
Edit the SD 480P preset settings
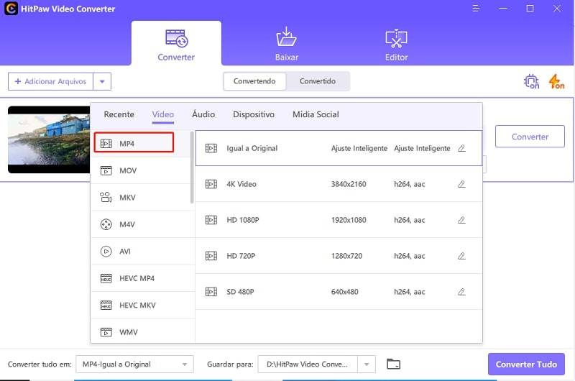click(461, 292)
